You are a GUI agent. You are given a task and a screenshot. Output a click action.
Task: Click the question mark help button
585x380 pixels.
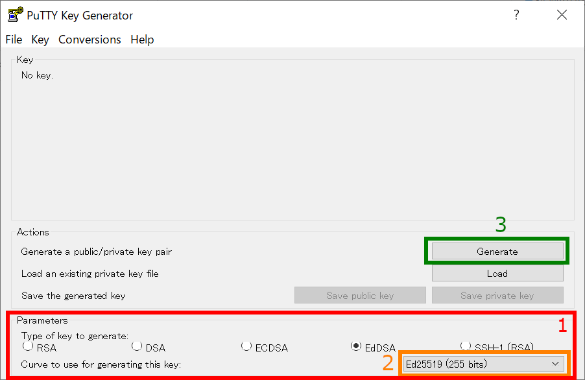pos(516,15)
